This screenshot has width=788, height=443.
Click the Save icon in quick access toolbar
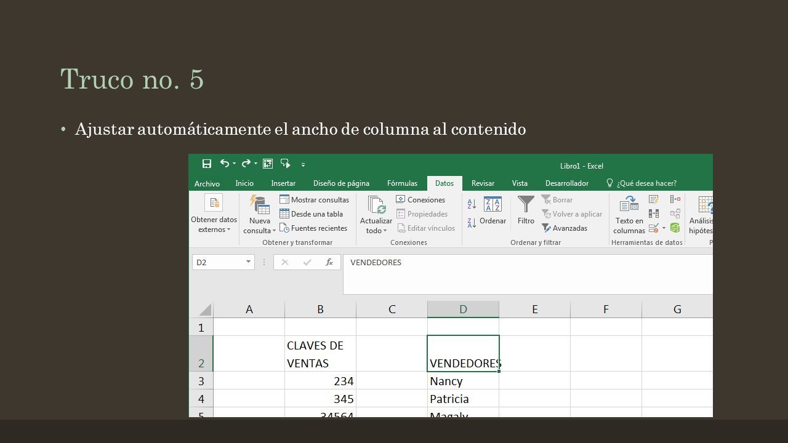(x=207, y=164)
